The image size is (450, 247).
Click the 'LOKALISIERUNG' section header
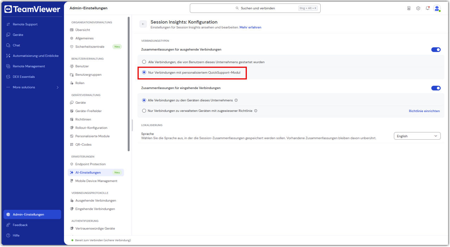point(152,125)
